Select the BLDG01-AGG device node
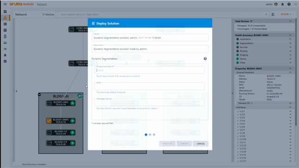Image resolution: width=299 pixels, height=168 pixels. tap(61, 103)
